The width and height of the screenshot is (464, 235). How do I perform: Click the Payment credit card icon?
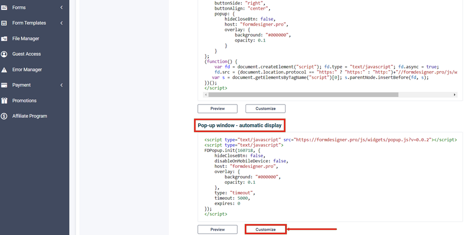(x=4, y=85)
